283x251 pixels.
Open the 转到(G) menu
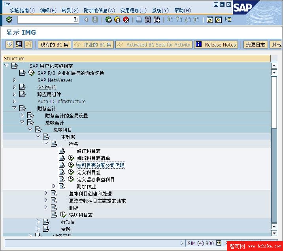(70, 10)
